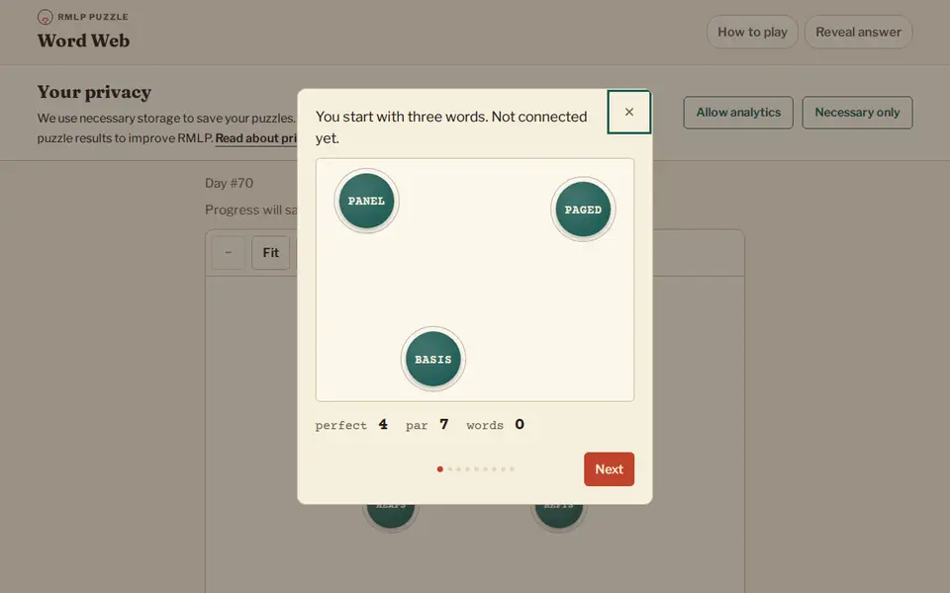Screen dimensions: 950x593
Task: Open the Read about privacy link
Action: pyautogui.click(x=255, y=138)
